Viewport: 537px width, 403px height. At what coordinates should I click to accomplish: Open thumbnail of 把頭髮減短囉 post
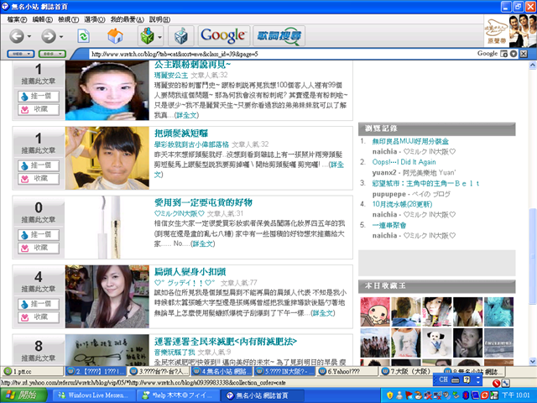click(107, 158)
